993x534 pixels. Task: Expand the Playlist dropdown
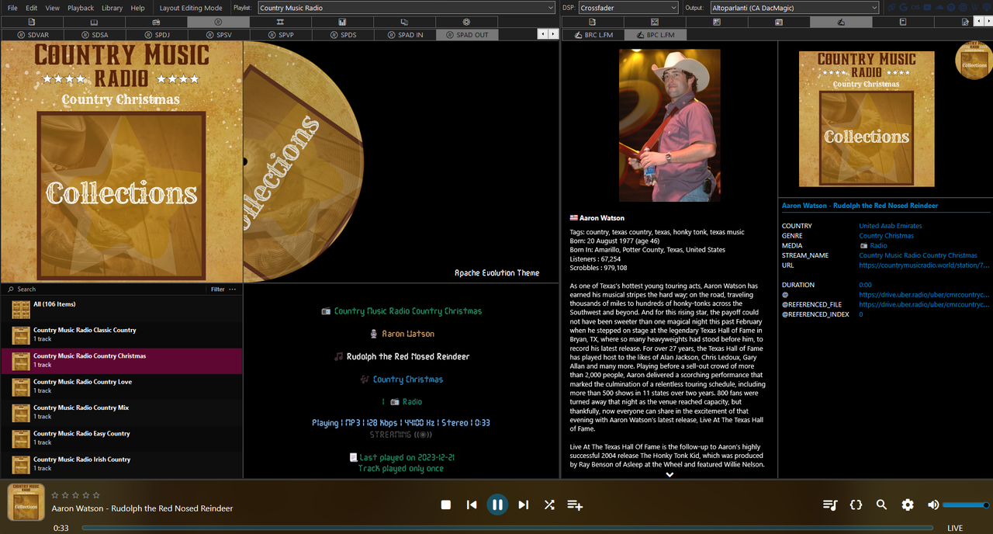pos(406,8)
